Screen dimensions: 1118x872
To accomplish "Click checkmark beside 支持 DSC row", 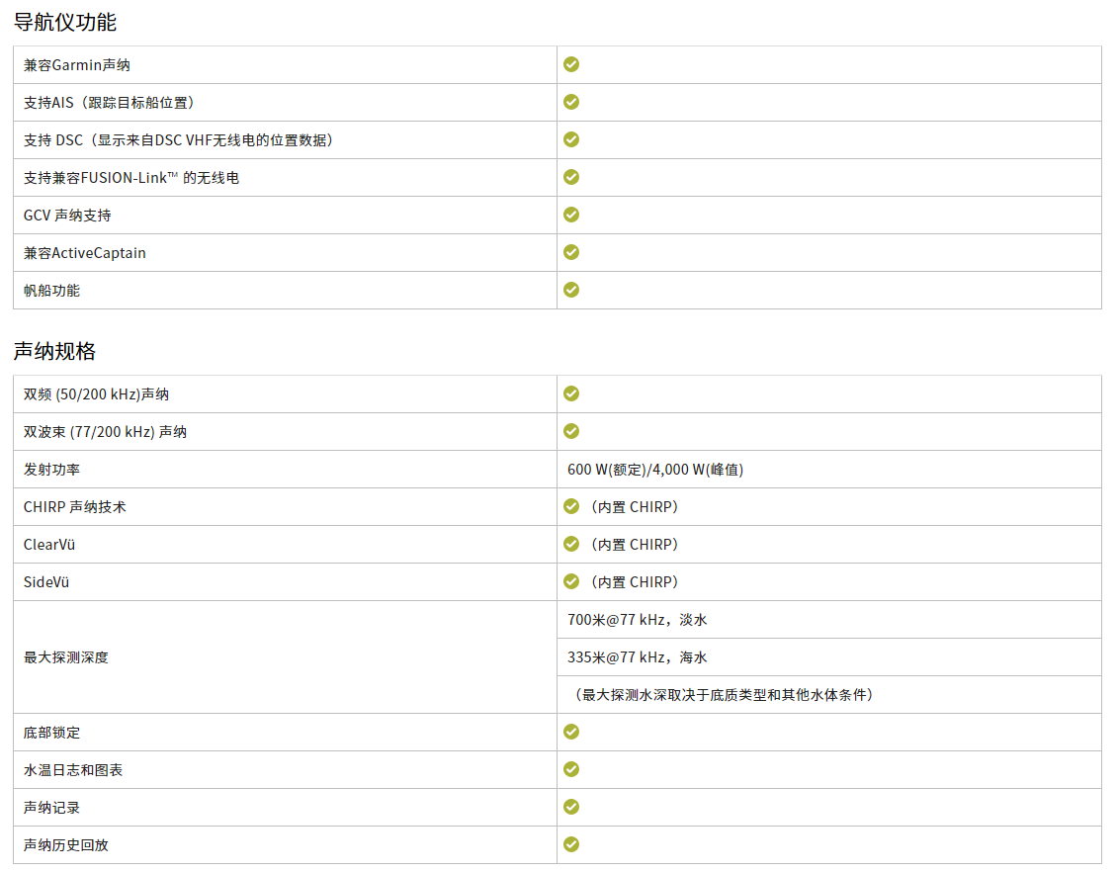I will pyautogui.click(x=571, y=139).
